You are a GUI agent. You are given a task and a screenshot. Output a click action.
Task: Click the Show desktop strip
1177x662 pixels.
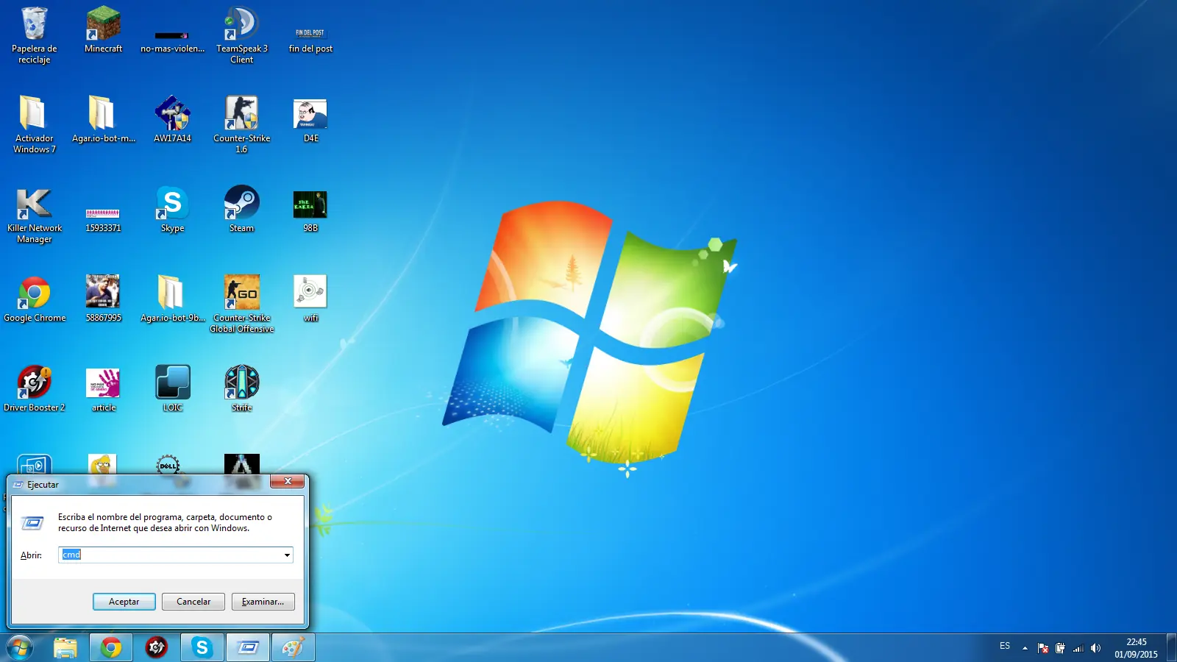(x=1171, y=647)
